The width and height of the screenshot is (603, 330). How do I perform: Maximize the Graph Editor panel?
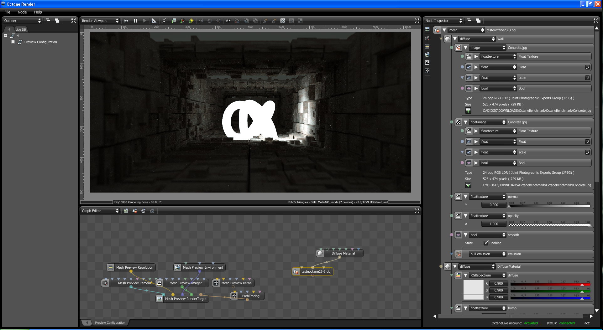tap(417, 211)
